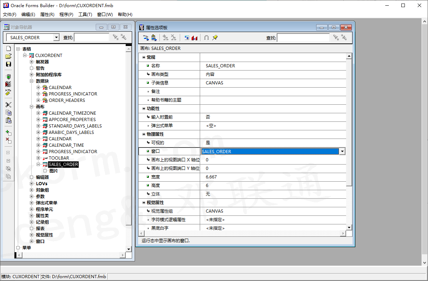The image size is (428, 281).
Task: Expand the LOVs node in the navigator
Action: pyautogui.click(x=31, y=183)
